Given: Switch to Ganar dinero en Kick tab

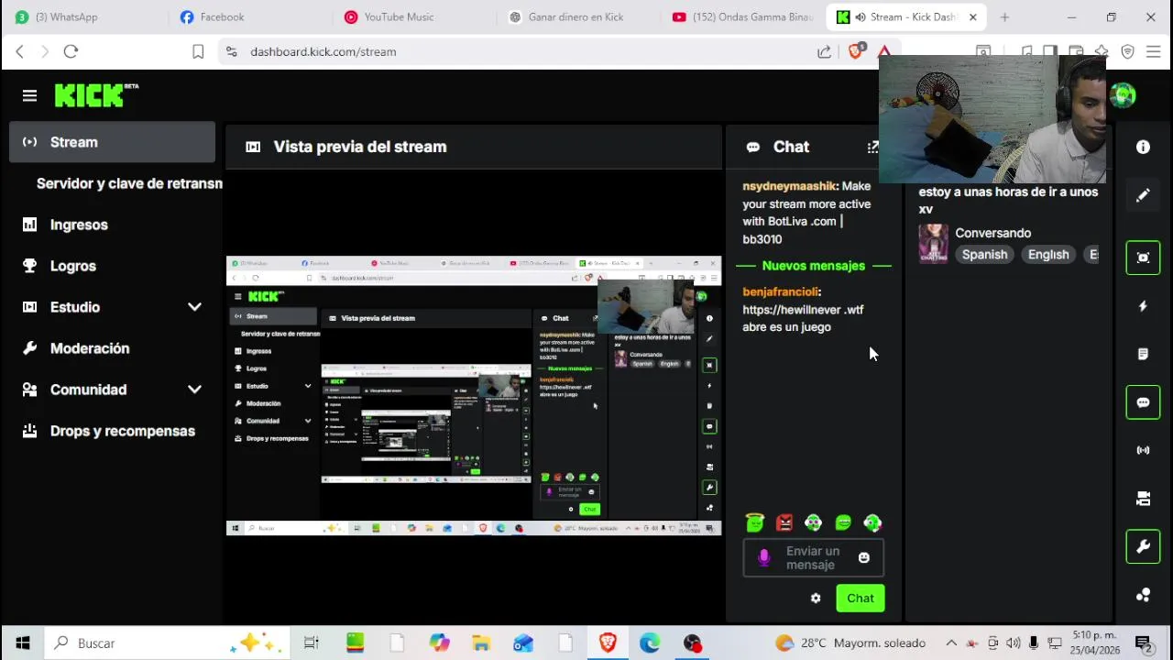Looking at the screenshot, I should tap(577, 16).
